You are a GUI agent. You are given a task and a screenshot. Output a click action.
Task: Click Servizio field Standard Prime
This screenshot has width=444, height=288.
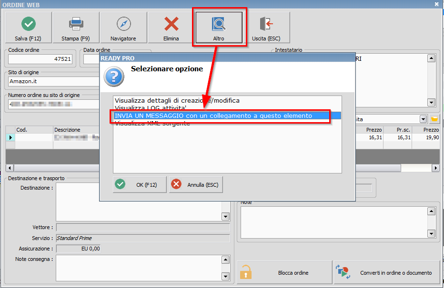[143, 238]
